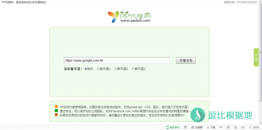
Task: Click the orange square bullet
Action: pyautogui.click(x=56, y=107)
